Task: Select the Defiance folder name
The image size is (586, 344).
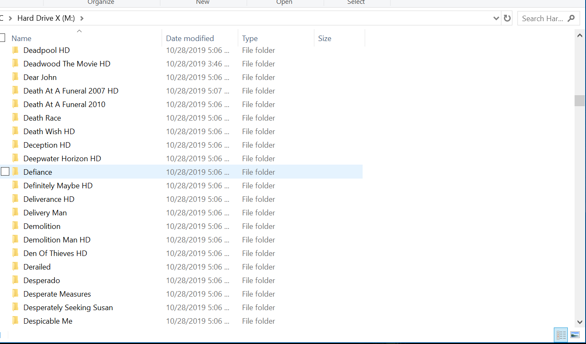Action: tap(38, 172)
